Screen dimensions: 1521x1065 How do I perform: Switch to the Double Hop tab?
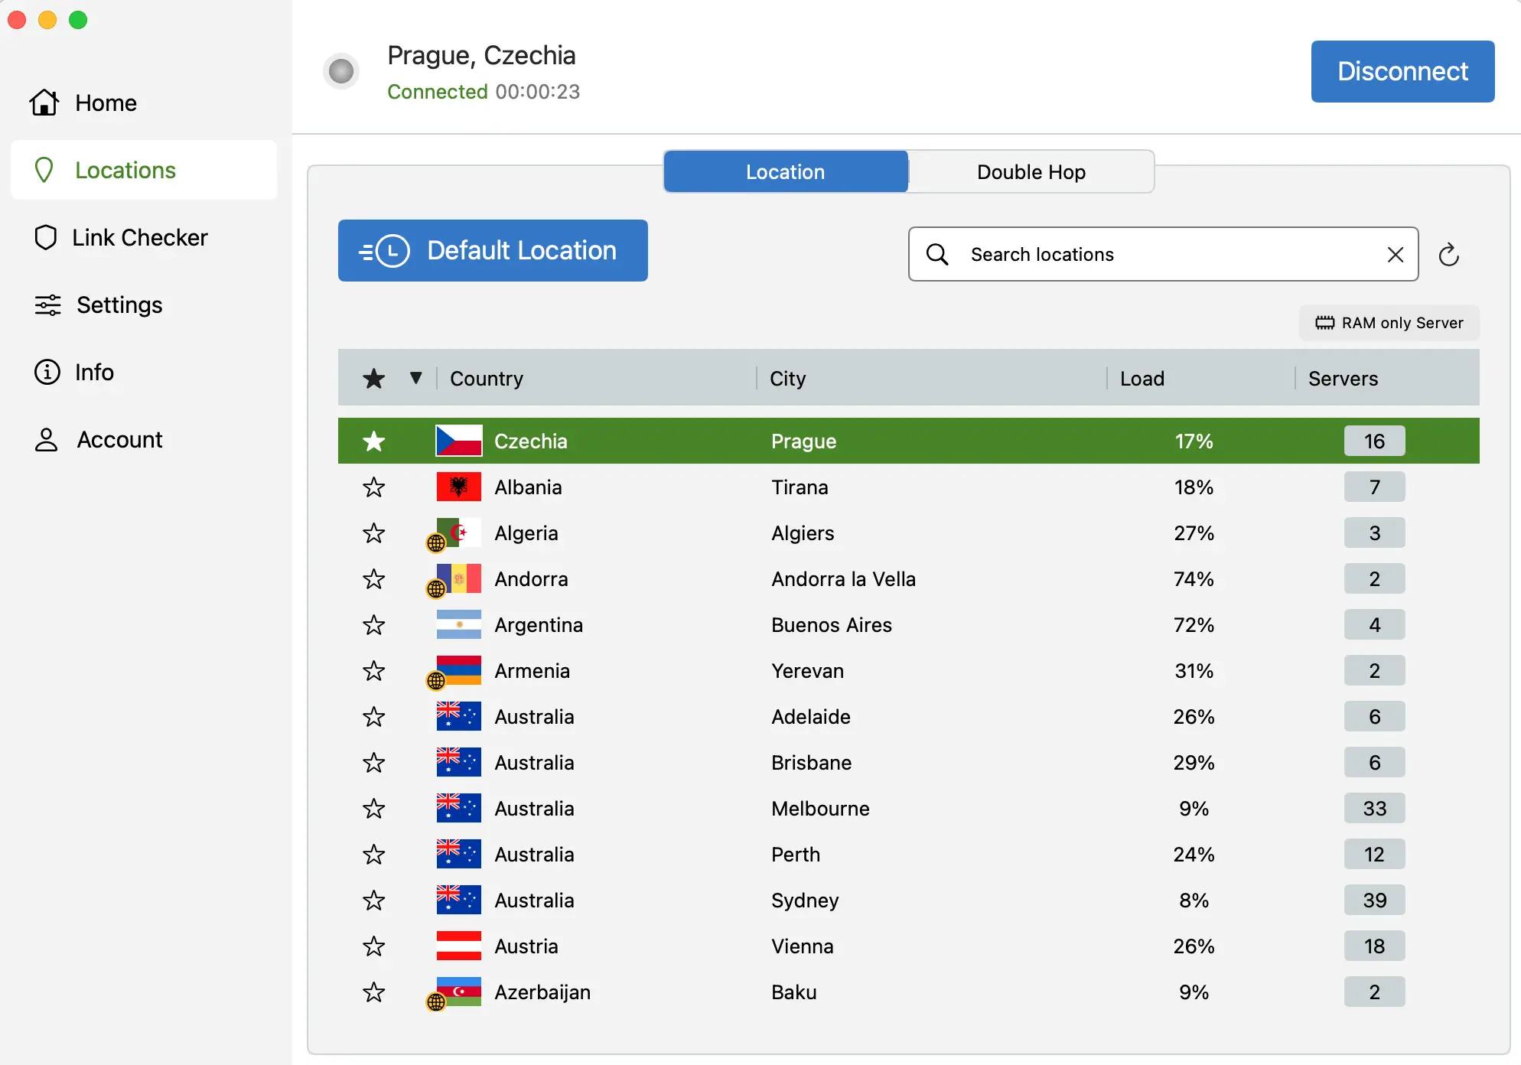(1031, 172)
